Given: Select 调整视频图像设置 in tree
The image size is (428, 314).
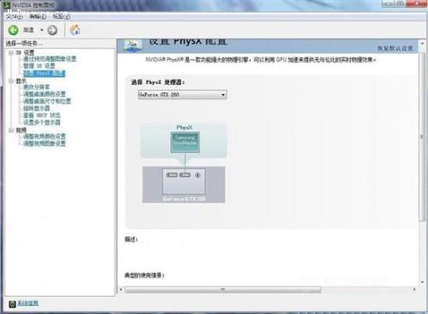Looking at the screenshot, I should [45, 143].
